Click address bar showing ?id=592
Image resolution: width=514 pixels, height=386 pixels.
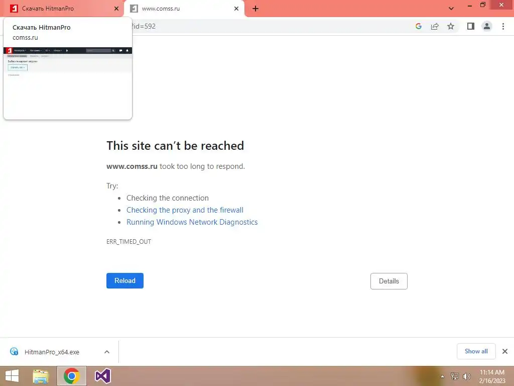(x=269, y=26)
